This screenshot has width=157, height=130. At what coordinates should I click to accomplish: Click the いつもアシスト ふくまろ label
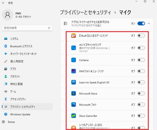point(91,125)
